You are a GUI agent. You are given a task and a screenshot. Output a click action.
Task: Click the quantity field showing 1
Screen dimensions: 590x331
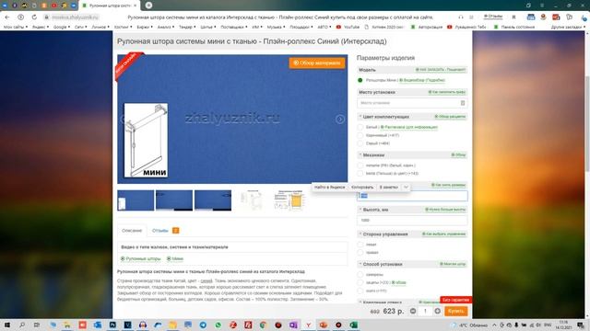(425, 311)
